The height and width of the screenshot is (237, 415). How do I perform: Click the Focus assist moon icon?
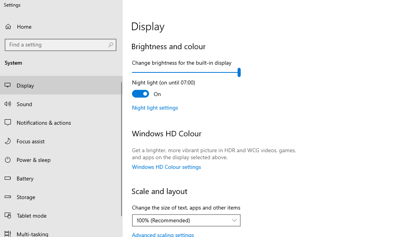[x=8, y=141]
